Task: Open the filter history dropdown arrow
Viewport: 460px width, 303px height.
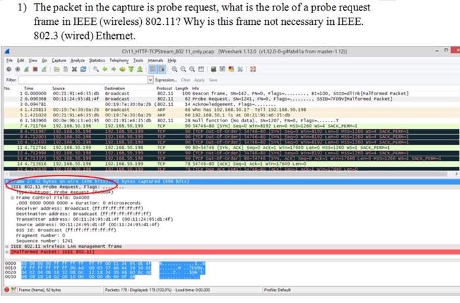Action: pos(150,80)
